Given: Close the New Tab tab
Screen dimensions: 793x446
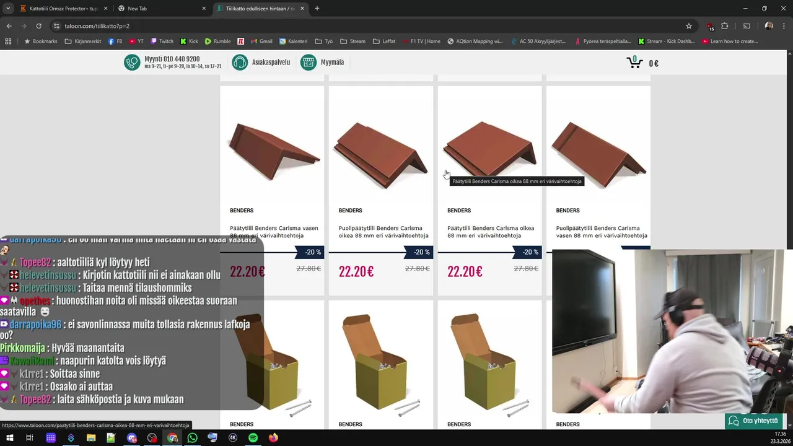Looking at the screenshot, I should tap(204, 9).
